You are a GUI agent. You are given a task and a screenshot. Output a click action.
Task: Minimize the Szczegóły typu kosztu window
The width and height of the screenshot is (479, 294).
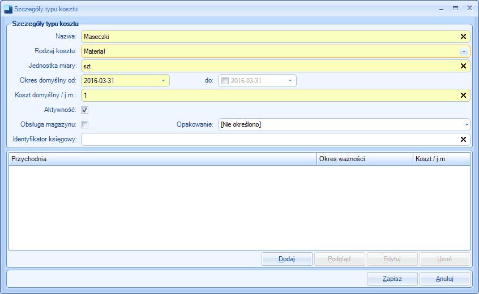tap(441, 9)
